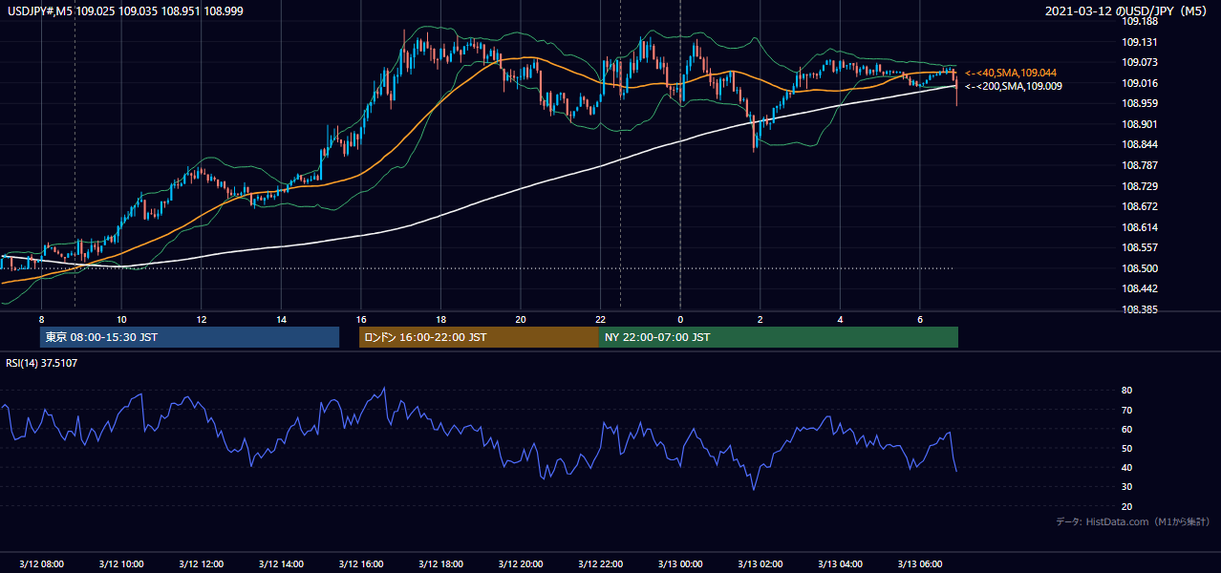
Task: Click RSI axis level 80
Action: [1126, 391]
